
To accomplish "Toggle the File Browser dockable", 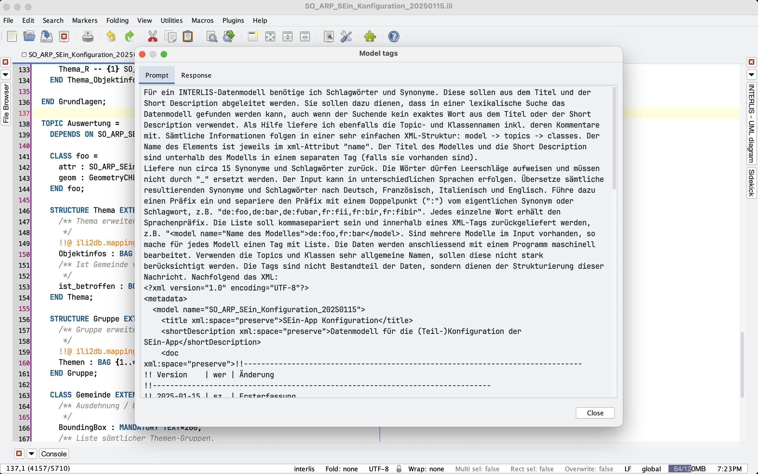I will [x=6, y=104].
